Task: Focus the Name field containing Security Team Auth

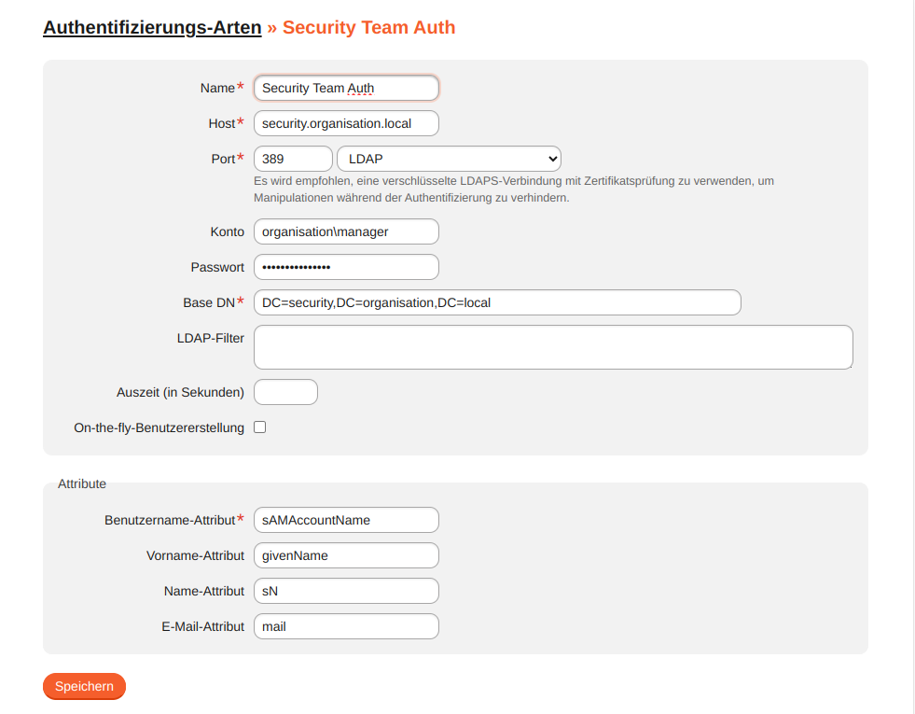Action: point(345,88)
